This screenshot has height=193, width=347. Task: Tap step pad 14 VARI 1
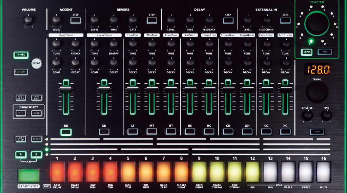tap(288, 172)
